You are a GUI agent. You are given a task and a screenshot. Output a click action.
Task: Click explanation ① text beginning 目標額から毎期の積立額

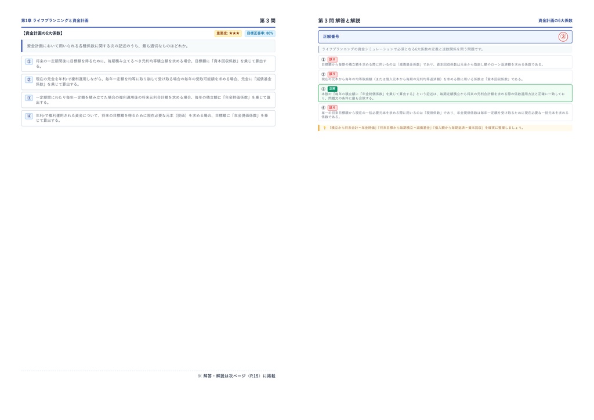pyautogui.click(x=433, y=65)
